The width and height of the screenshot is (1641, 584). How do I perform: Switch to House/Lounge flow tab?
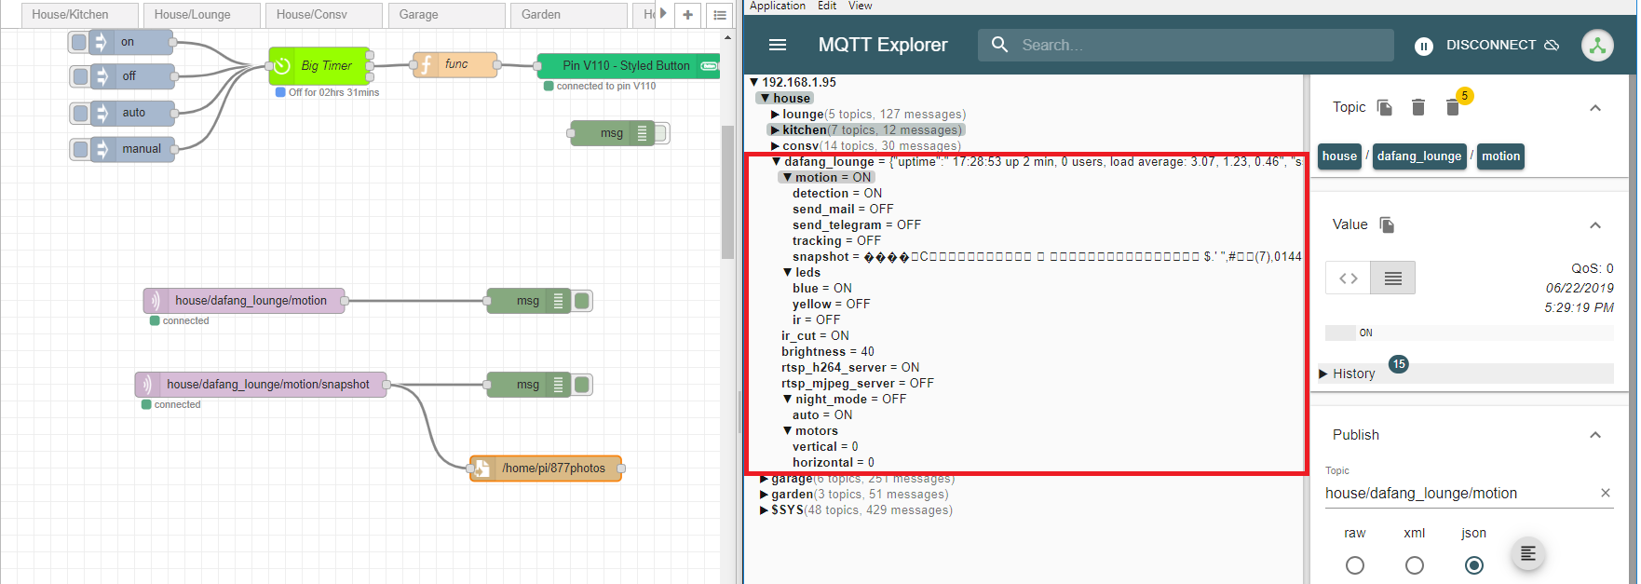tap(201, 15)
